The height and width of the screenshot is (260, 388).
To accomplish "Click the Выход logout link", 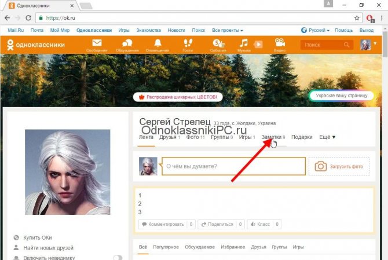I will point(367,30).
